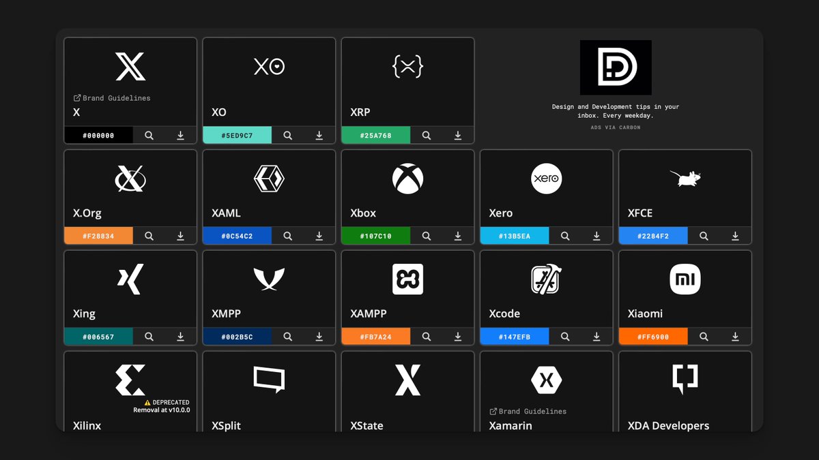The width and height of the screenshot is (819, 460).
Task: Copy the #107C10 Xbox color
Action: [x=376, y=236]
